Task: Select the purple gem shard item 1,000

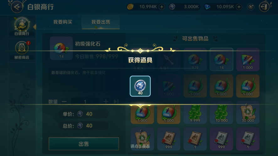Action: (248, 59)
